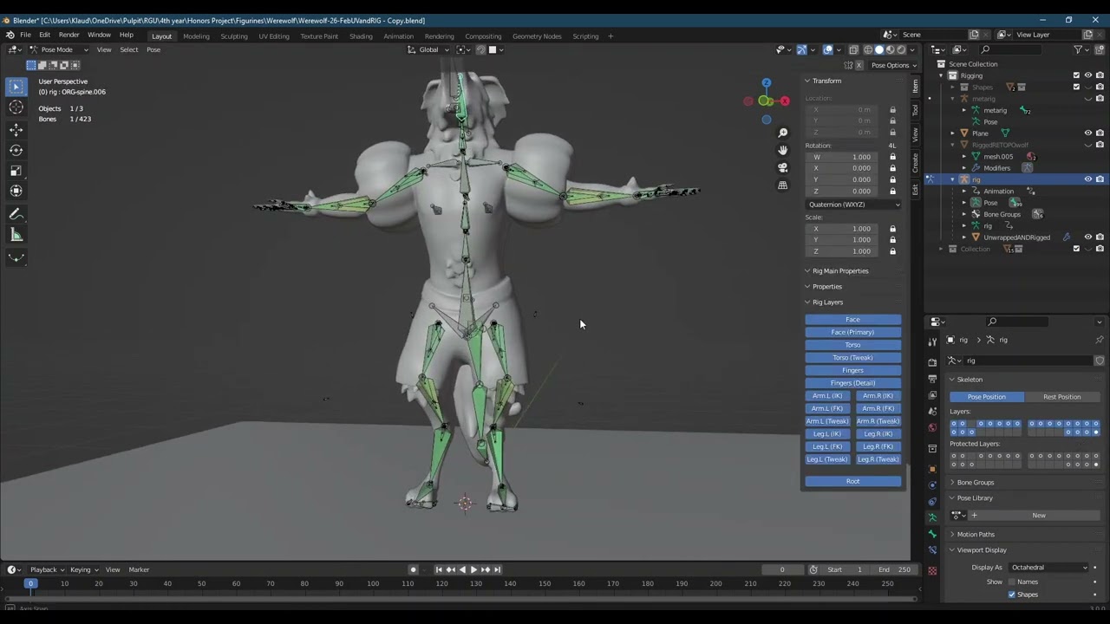The height and width of the screenshot is (624, 1110).
Task: Open the Bone Constraints properties tab
Action: pyautogui.click(x=932, y=549)
